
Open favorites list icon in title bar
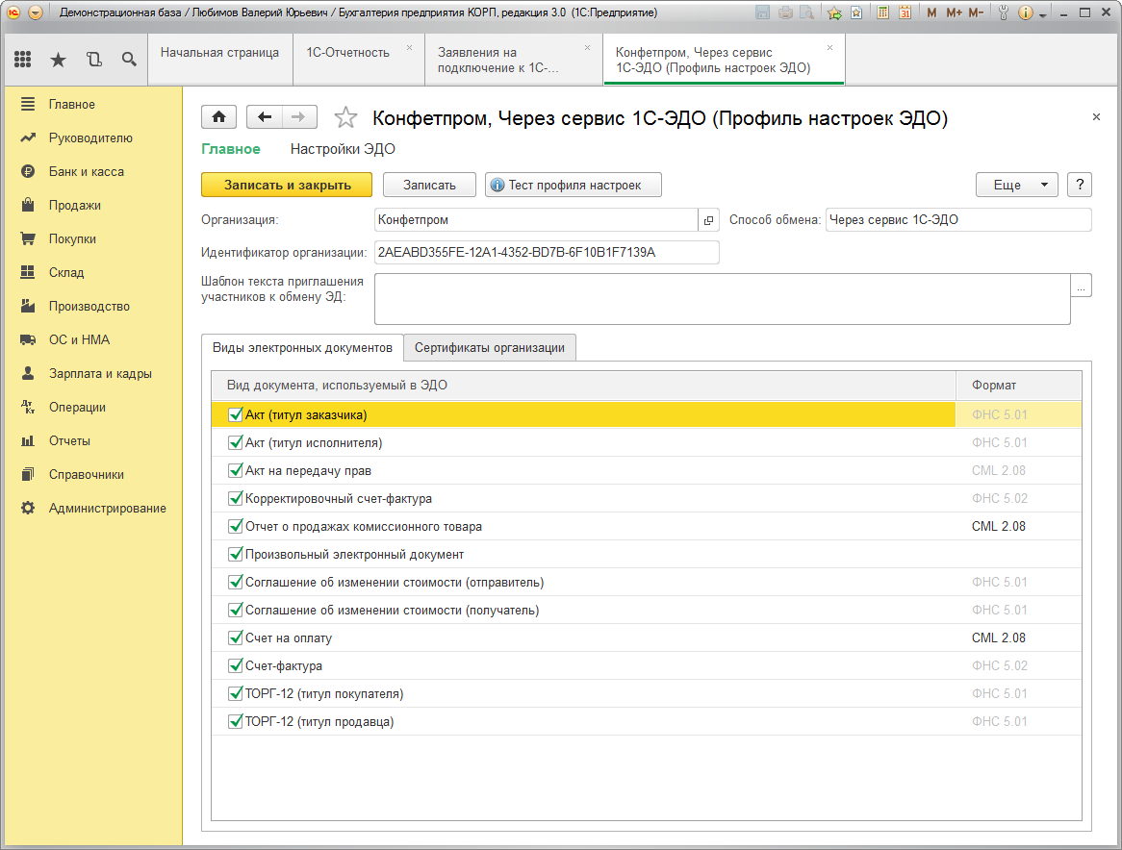coord(856,12)
